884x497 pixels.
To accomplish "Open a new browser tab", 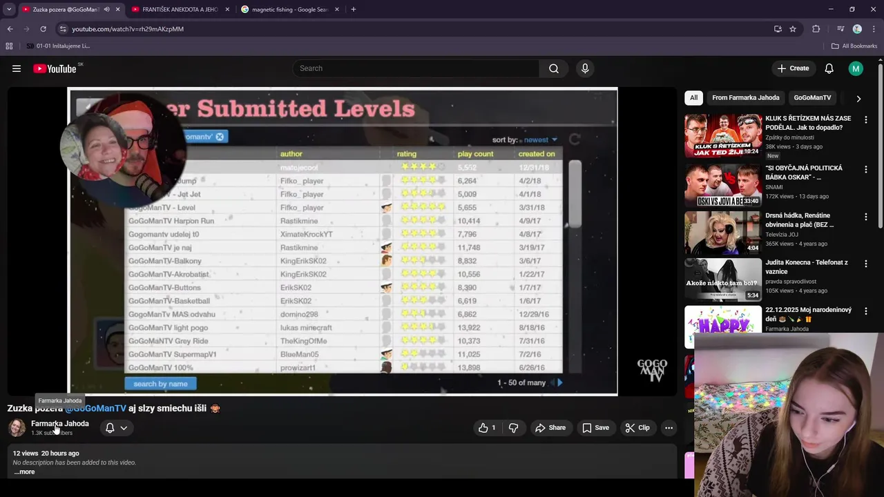I will coord(354,10).
